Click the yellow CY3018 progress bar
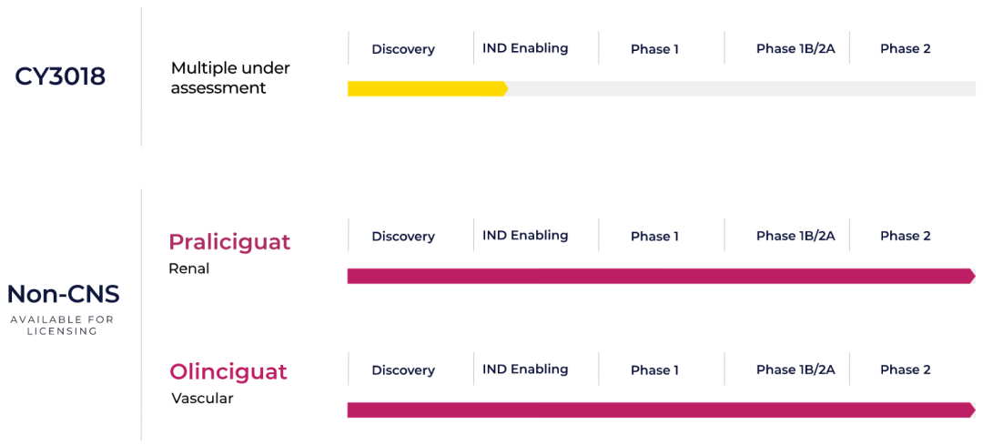Image resolution: width=983 pixels, height=445 pixels. pyautogui.click(x=428, y=88)
